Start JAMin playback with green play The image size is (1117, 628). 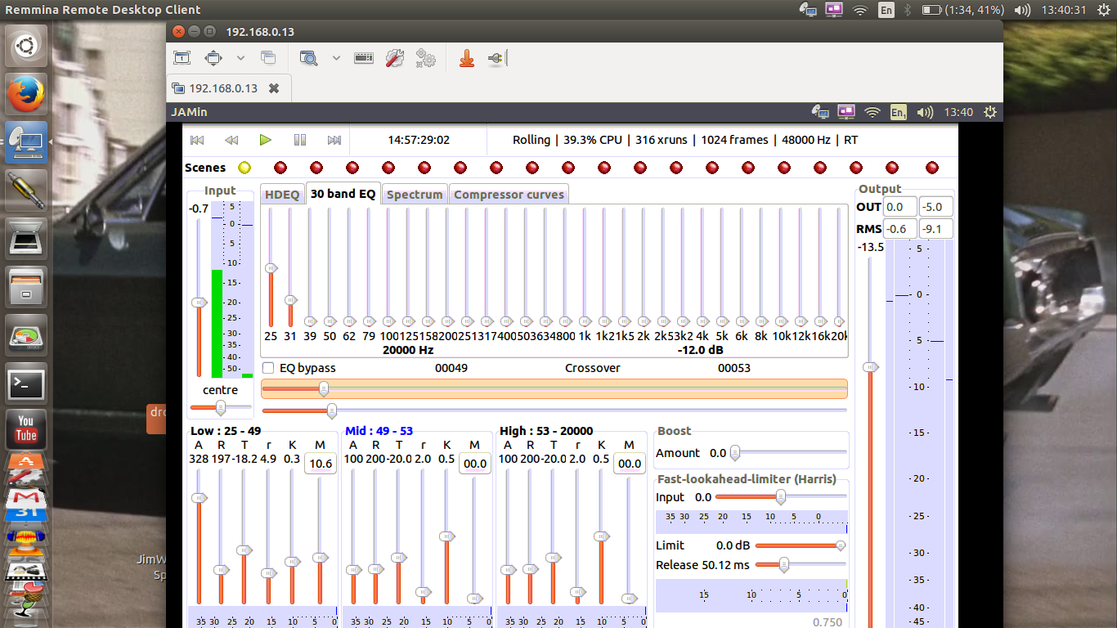pos(265,140)
